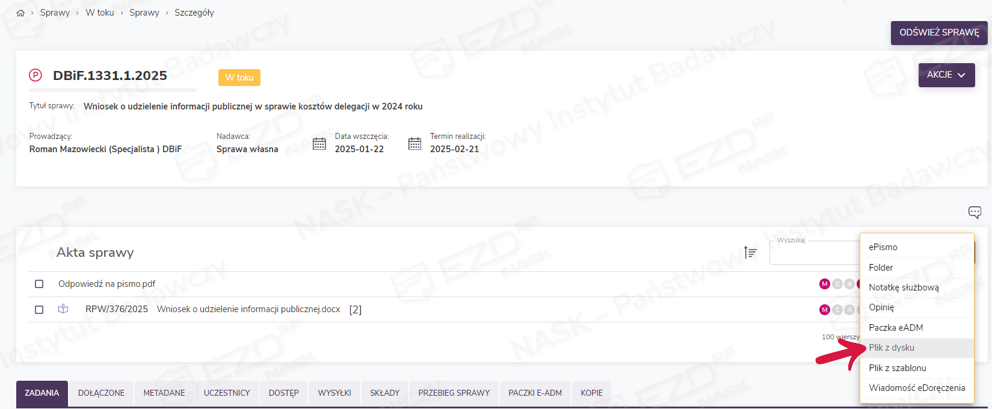This screenshot has width=992, height=409.
Task: Click the home icon in breadcrumb
Action: coord(20,13)
